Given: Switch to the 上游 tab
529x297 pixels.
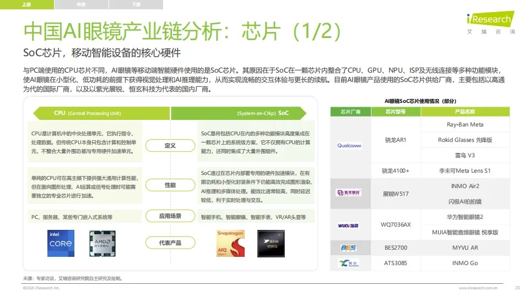Looking at the screenshot, I should click(x=26, y=4).
